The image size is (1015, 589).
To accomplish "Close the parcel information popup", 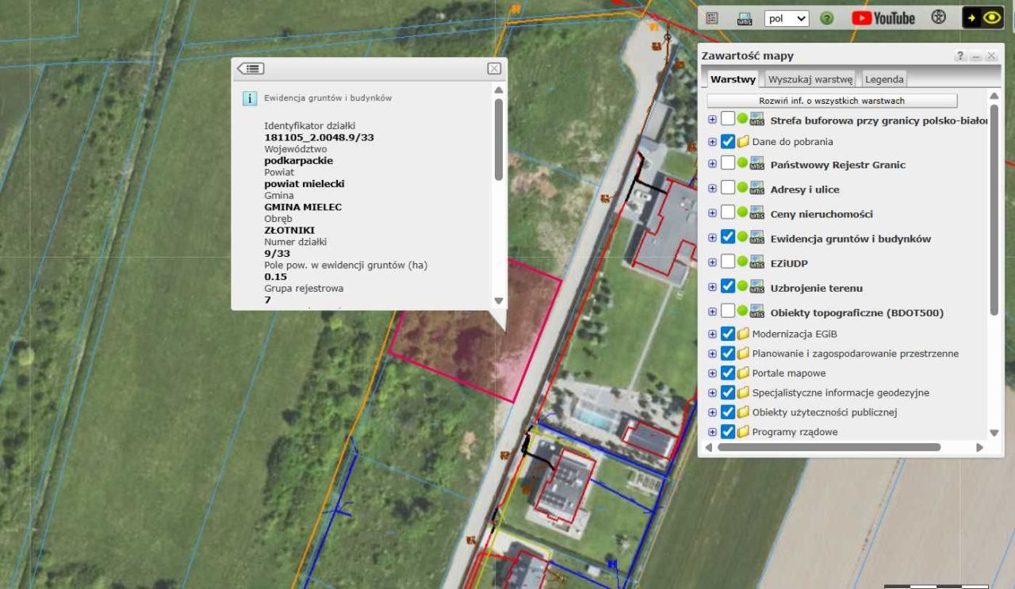I will click(494, 69).
